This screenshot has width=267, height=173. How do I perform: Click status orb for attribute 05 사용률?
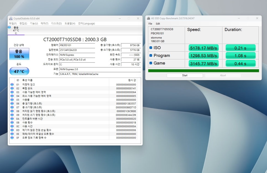tap(12, 100)
